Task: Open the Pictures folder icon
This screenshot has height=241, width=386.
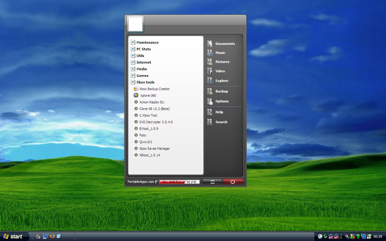Action: [x=210, y=62]
